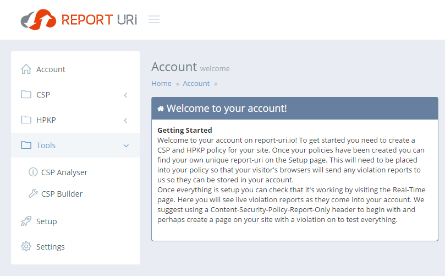Open the CSP Analyser tool
This screenshot has width=445, height=276.
[64, 172]
